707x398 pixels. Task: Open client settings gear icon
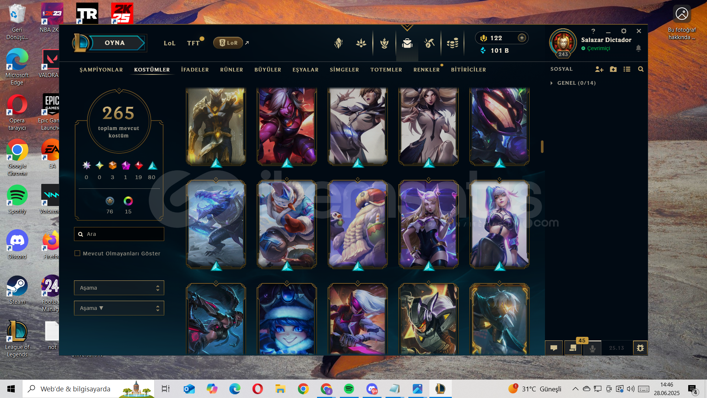(x=623, y=31)
